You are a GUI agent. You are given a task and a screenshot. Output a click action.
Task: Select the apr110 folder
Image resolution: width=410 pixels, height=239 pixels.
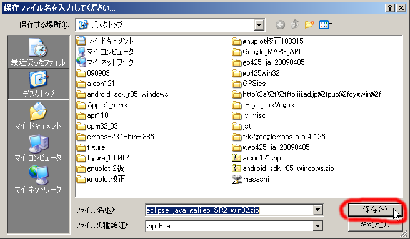pos(93,115)
